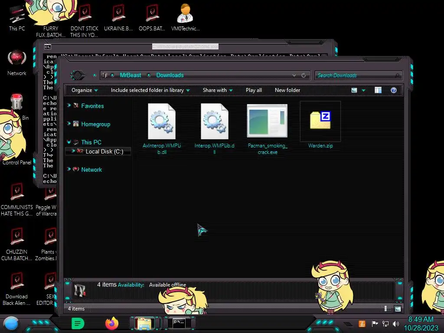444x333 pixels.
Task: Open the Share with dropdown
Action: click(x=218, y=90)
